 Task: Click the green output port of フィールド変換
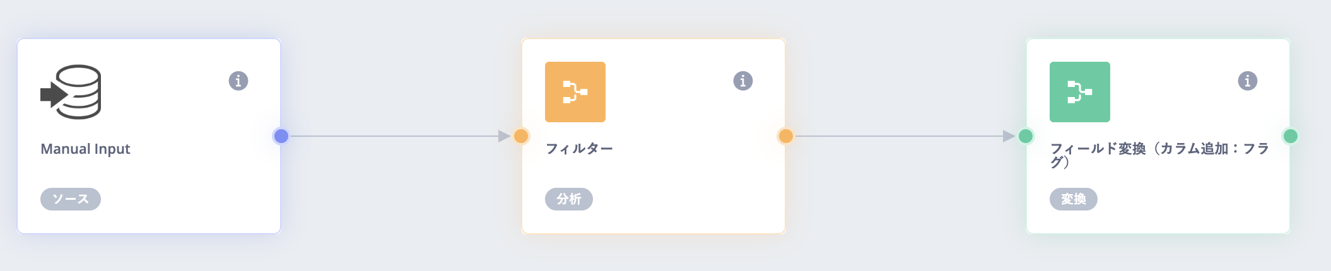[1290, 136]
